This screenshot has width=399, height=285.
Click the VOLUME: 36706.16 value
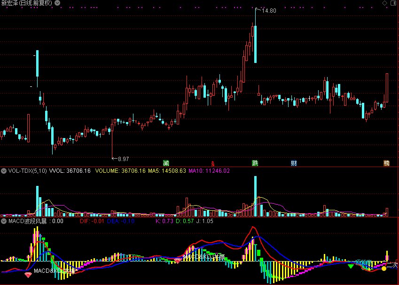click(x=120, y=171)
